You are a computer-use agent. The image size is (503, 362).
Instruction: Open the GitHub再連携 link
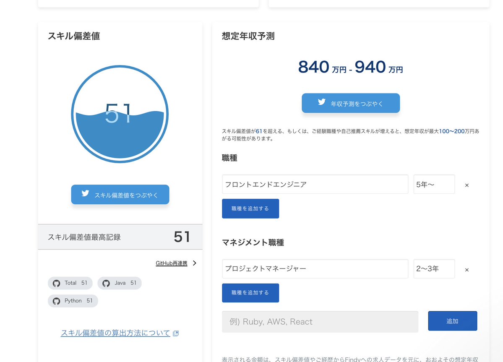click(171, 263)
